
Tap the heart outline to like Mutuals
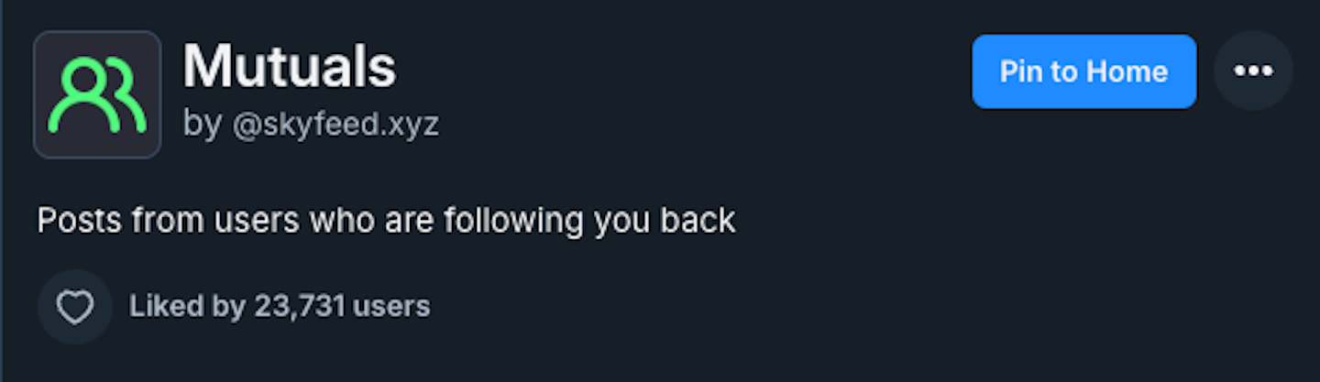[75, 307]
